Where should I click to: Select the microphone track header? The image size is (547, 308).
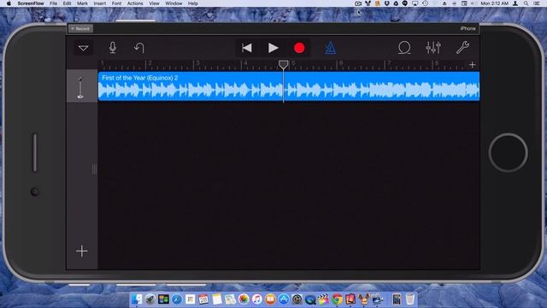pos(82,86)
